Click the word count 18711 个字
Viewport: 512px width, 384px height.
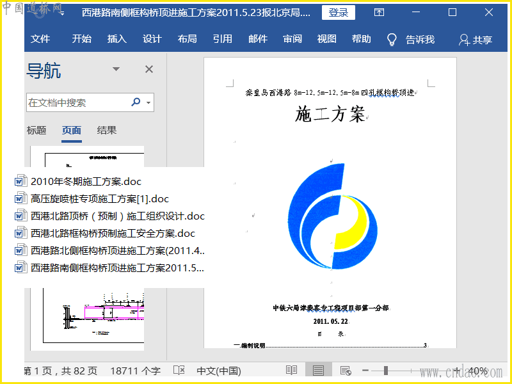(x=135, y=371)
